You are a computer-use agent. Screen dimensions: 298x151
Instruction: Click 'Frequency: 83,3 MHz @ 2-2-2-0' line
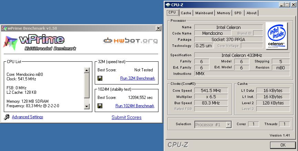coord(33,106)
